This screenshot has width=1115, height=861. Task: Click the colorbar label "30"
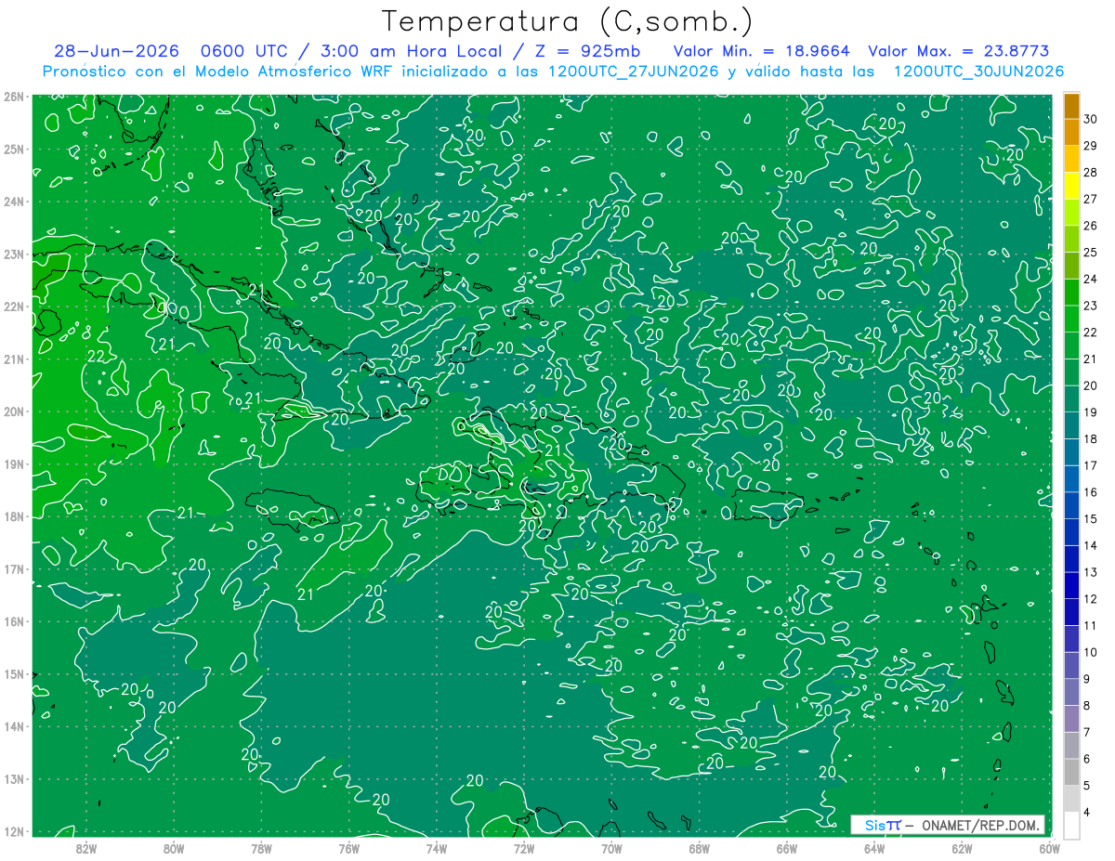pos(1091,119)
